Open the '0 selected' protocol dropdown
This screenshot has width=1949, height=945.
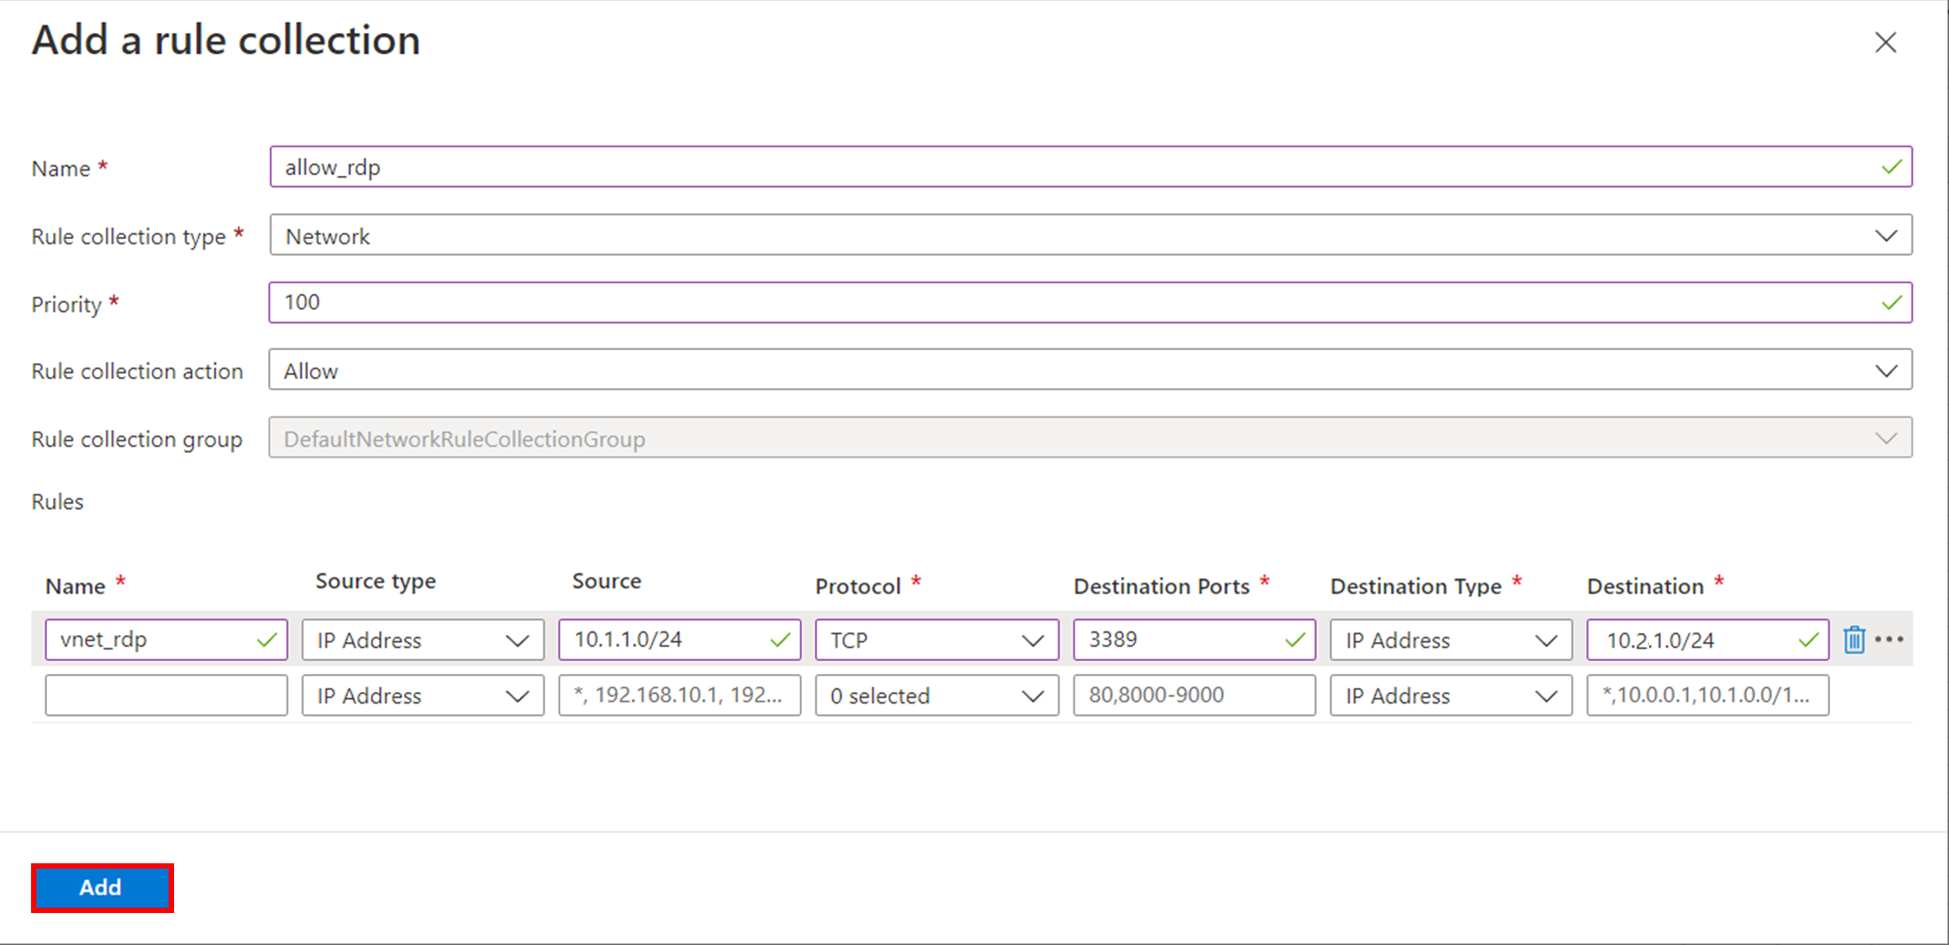pos(937,695)
